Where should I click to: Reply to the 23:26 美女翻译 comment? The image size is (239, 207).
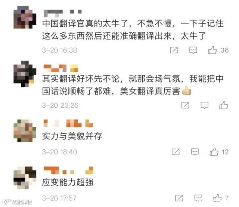[x=204, y=105]
